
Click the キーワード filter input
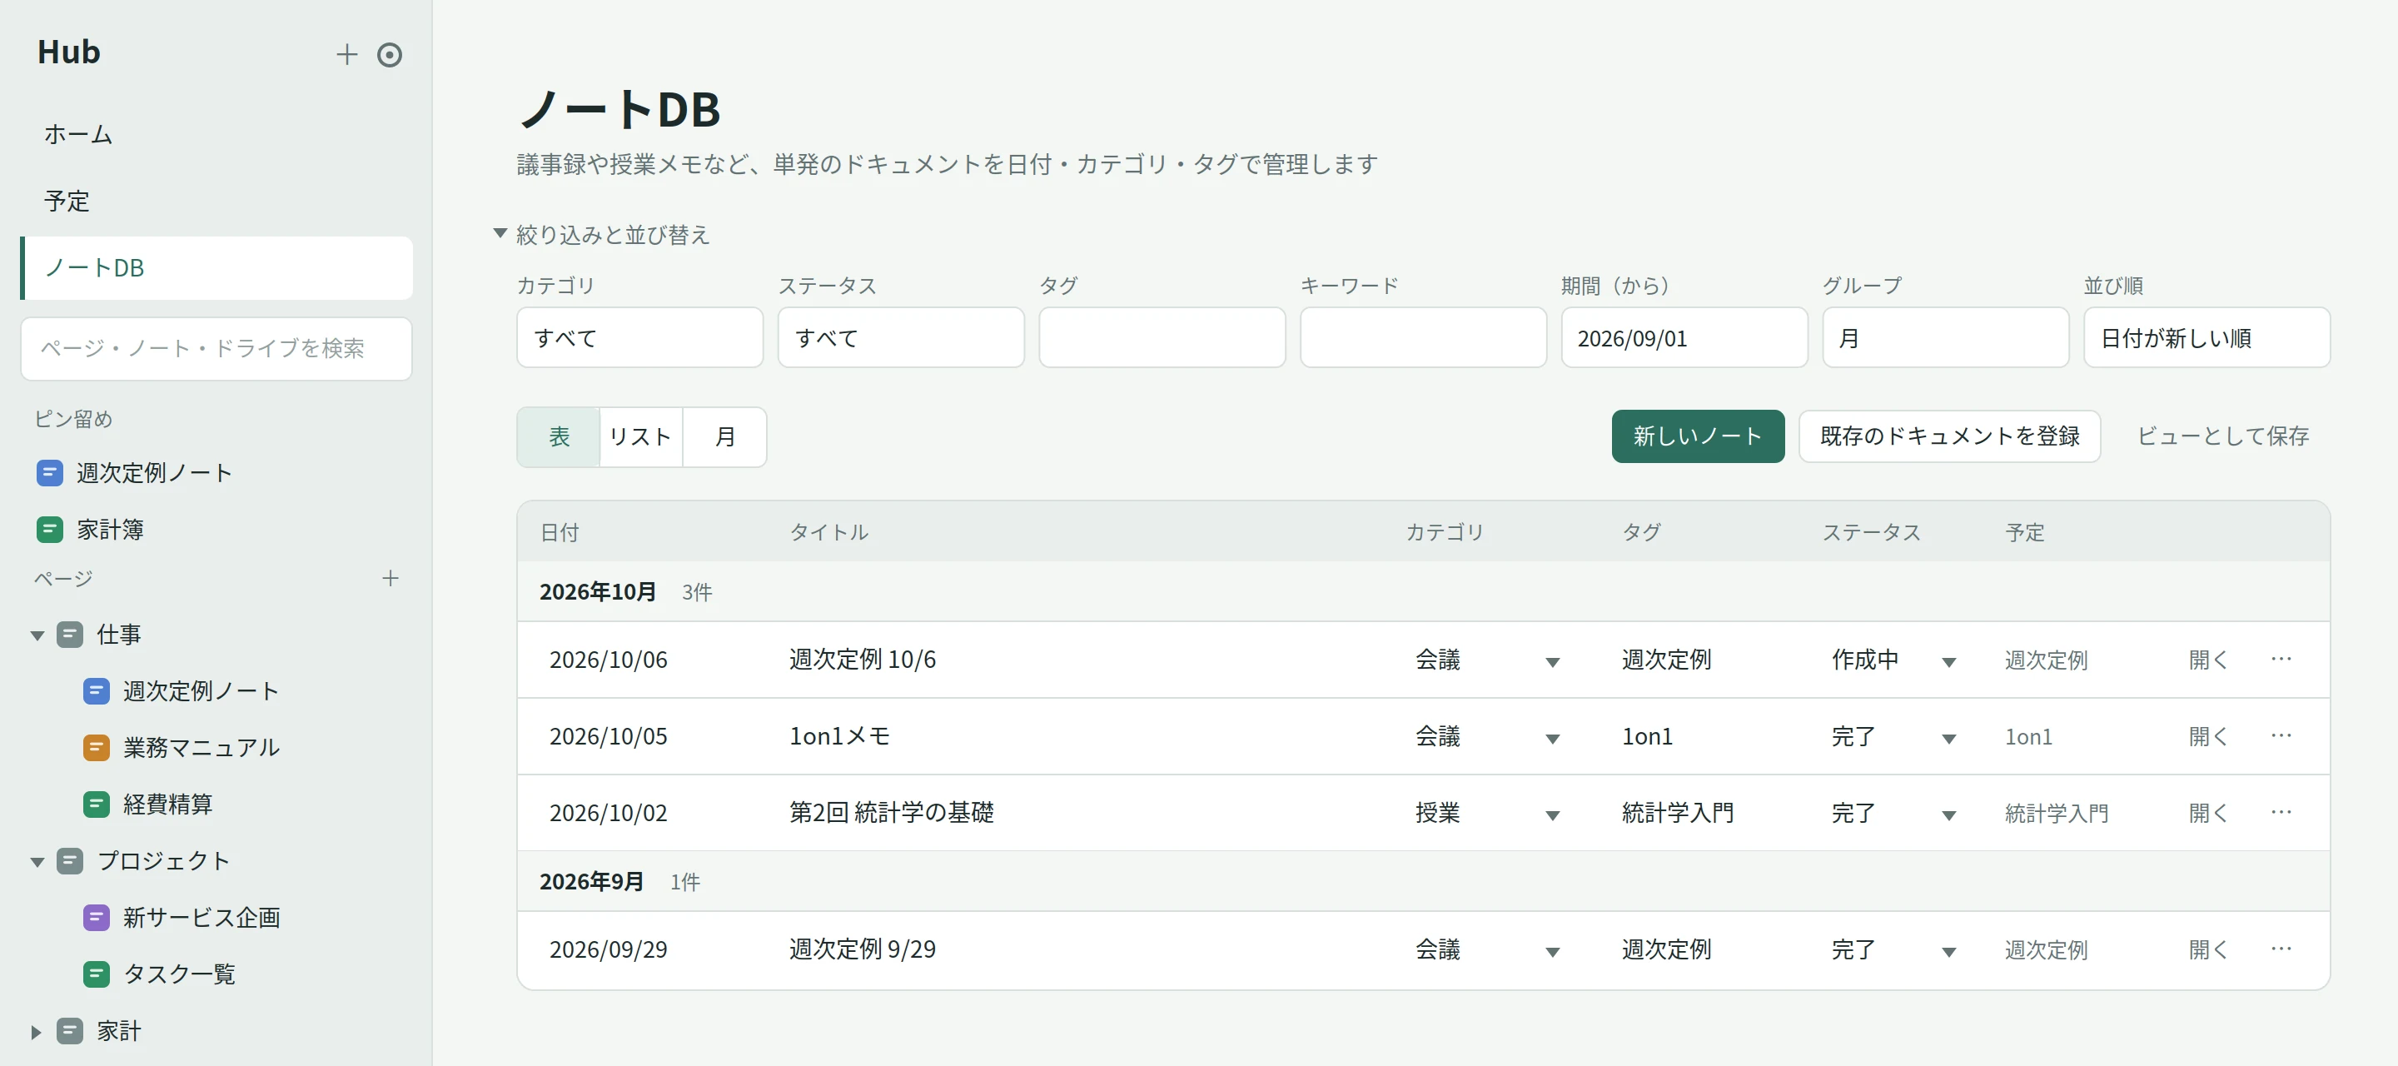(x=1422, y=337)
